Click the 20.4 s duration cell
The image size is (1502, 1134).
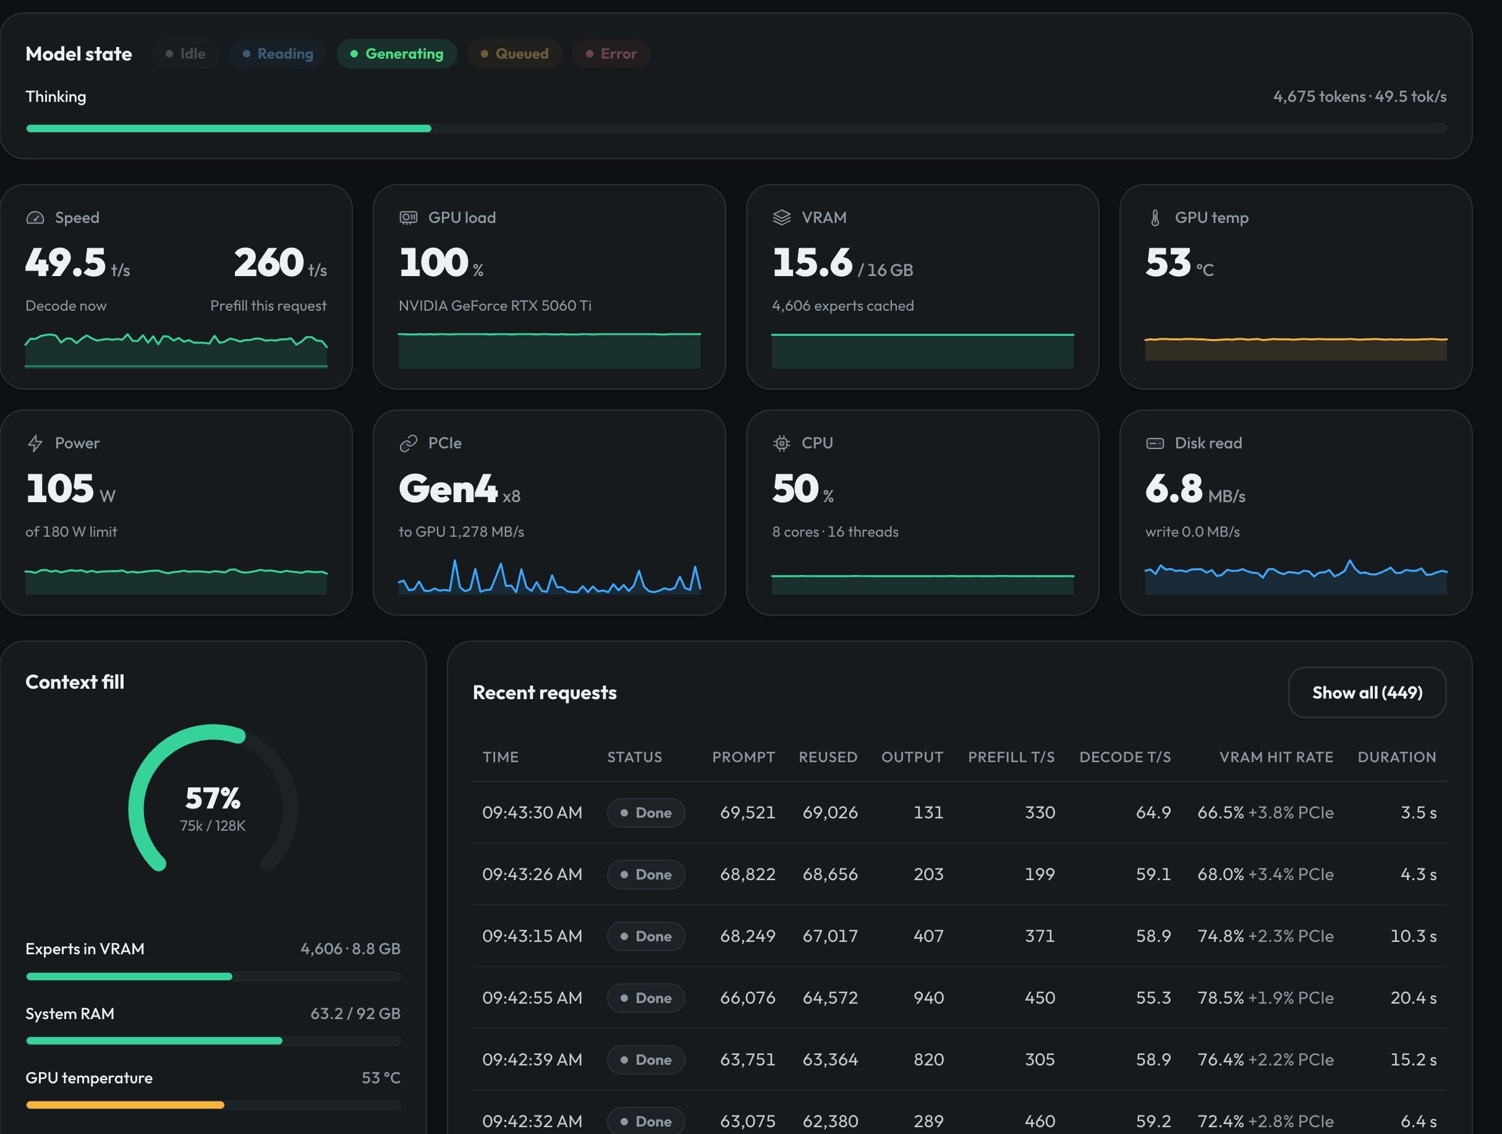pos(1414,997)
